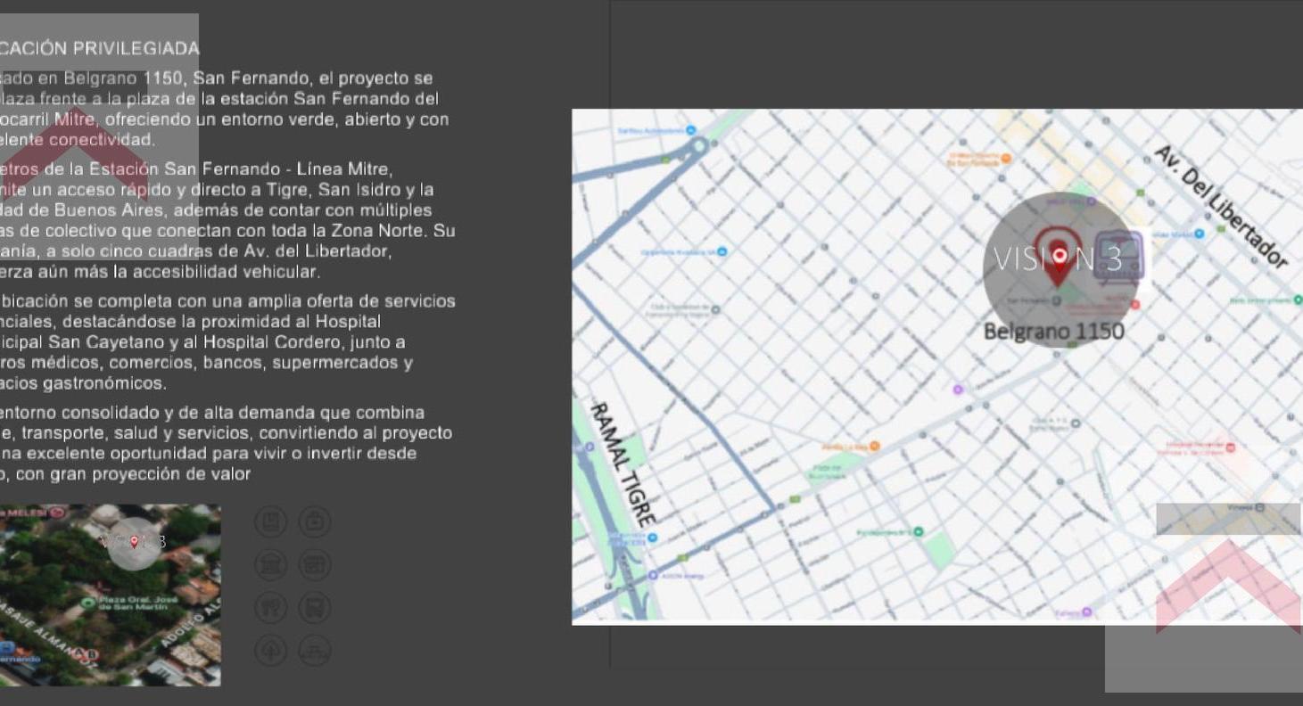Click the book icon in the amenities grid

(271, 521)
